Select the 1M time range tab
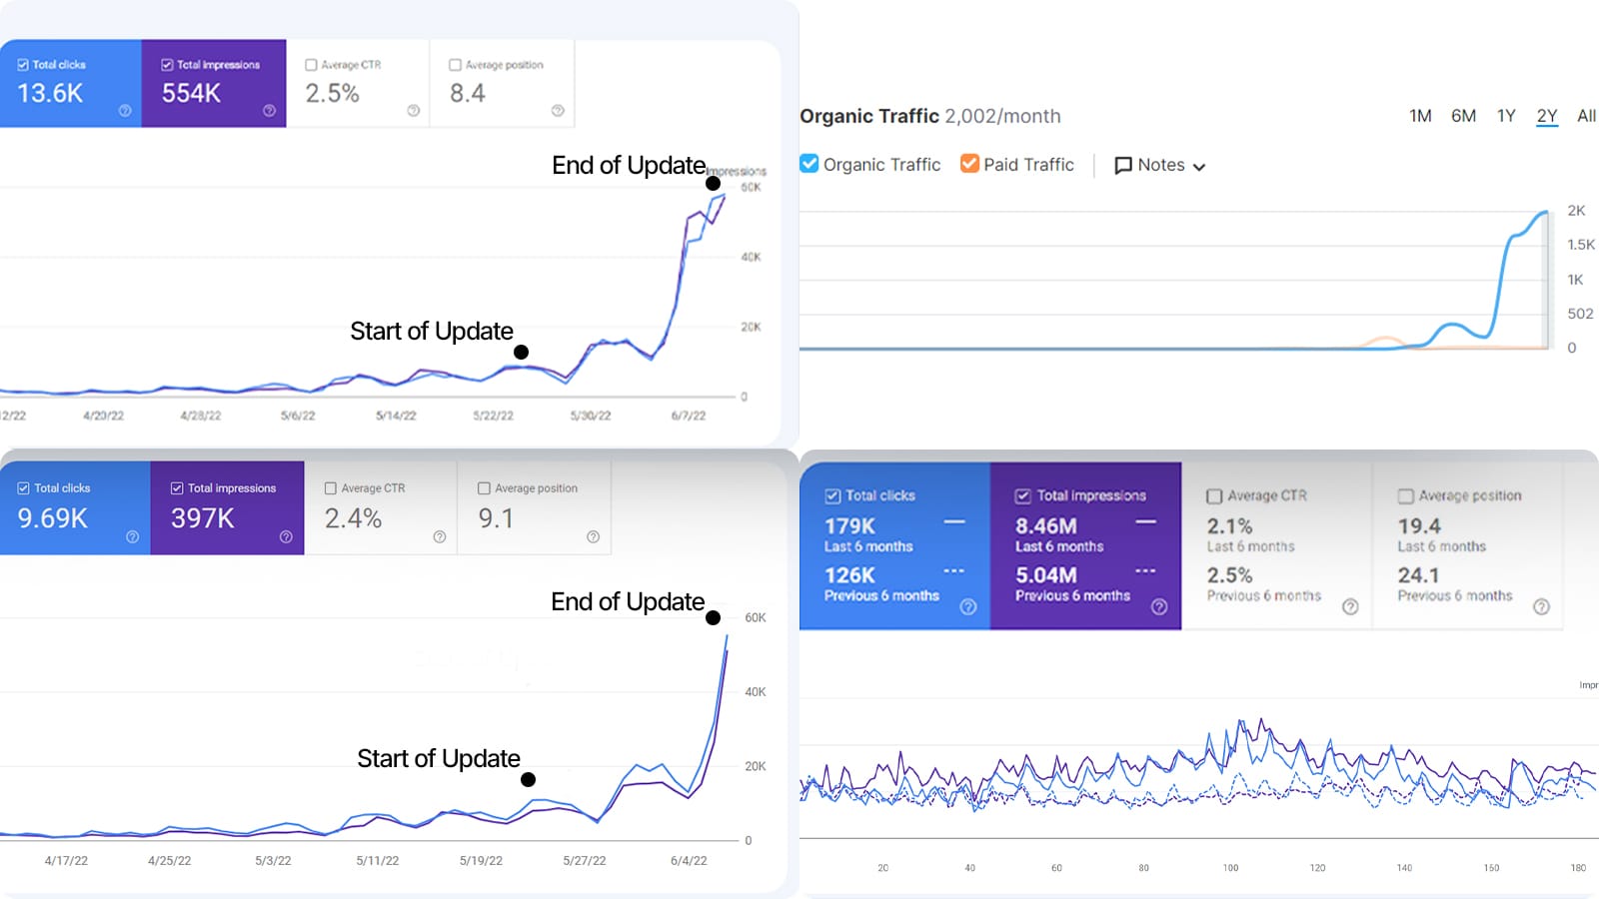 1420,116
